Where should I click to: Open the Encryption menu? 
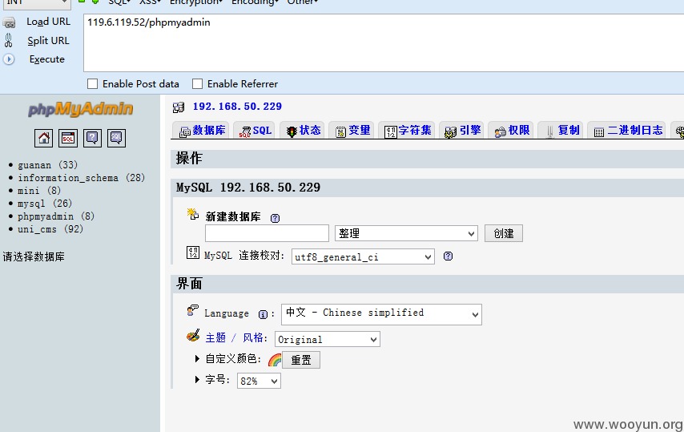pyautogui.click(x=196, y=2)
